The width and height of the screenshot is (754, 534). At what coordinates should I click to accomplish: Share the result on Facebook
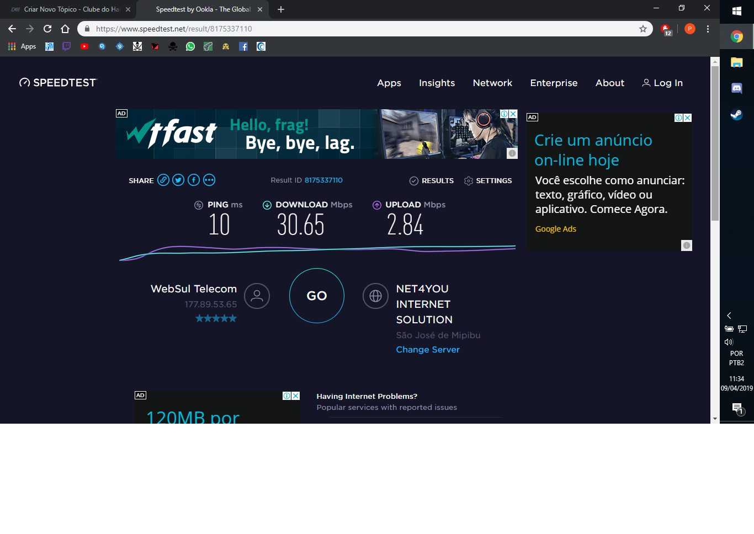click(194, 180)
